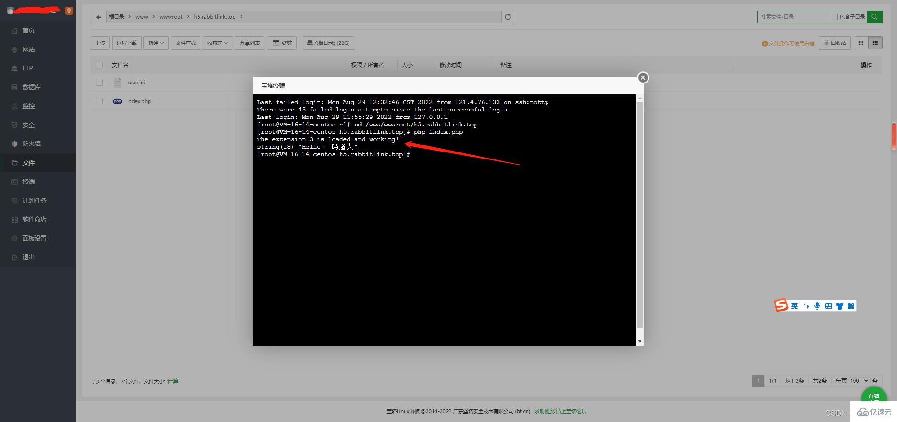The width and height of the screenshot is (897, 422).
Task: Click page 1 pagination button
Action: pyautogui.click(x=758, y=380)
